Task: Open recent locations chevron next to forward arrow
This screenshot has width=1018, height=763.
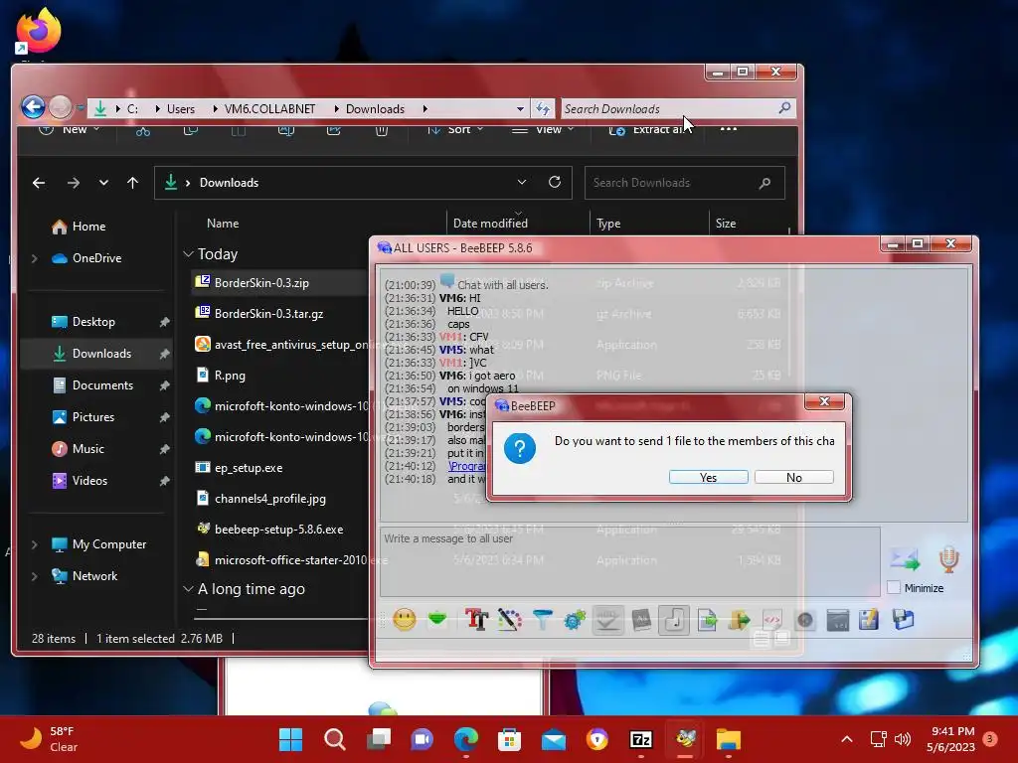Action: coord(103,183)
